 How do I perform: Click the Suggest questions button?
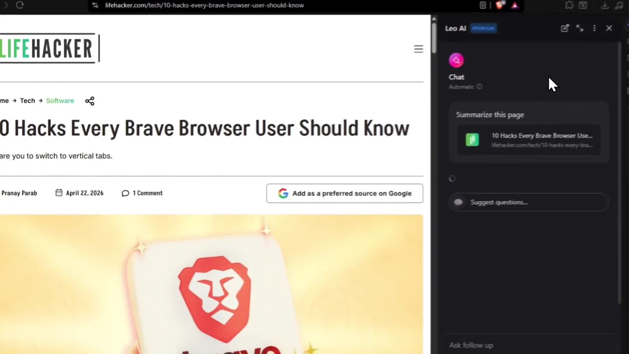click(x=529, y=202)
